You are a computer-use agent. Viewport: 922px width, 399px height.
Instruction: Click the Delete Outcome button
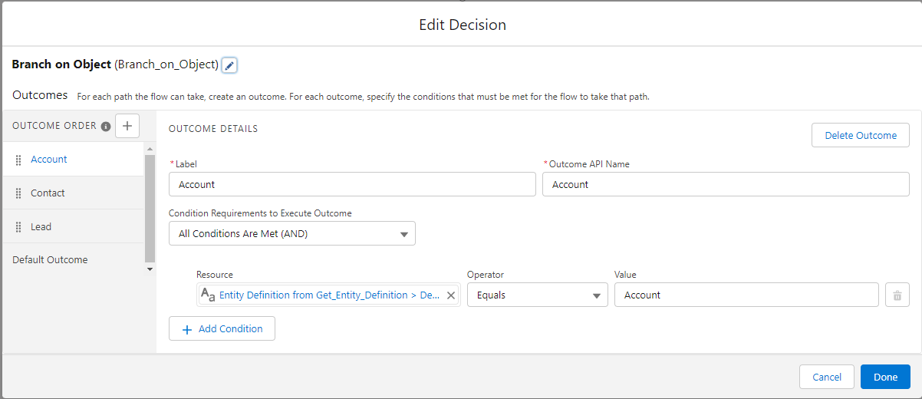pyautogui.click(x=860, y=135)
